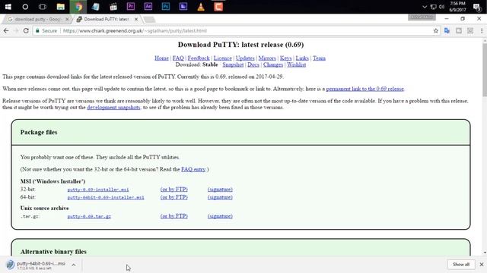487x273 pixels.
Task: Click '(or by FTP)' for 32-bit installer
Action: pos(174,190)
